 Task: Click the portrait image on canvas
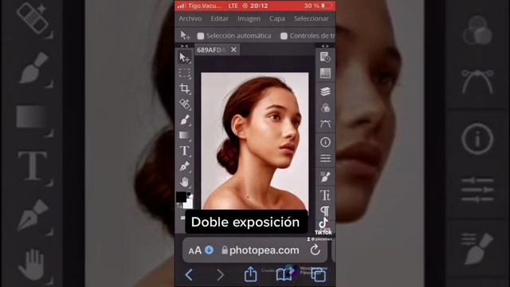[x=255, y=141]
